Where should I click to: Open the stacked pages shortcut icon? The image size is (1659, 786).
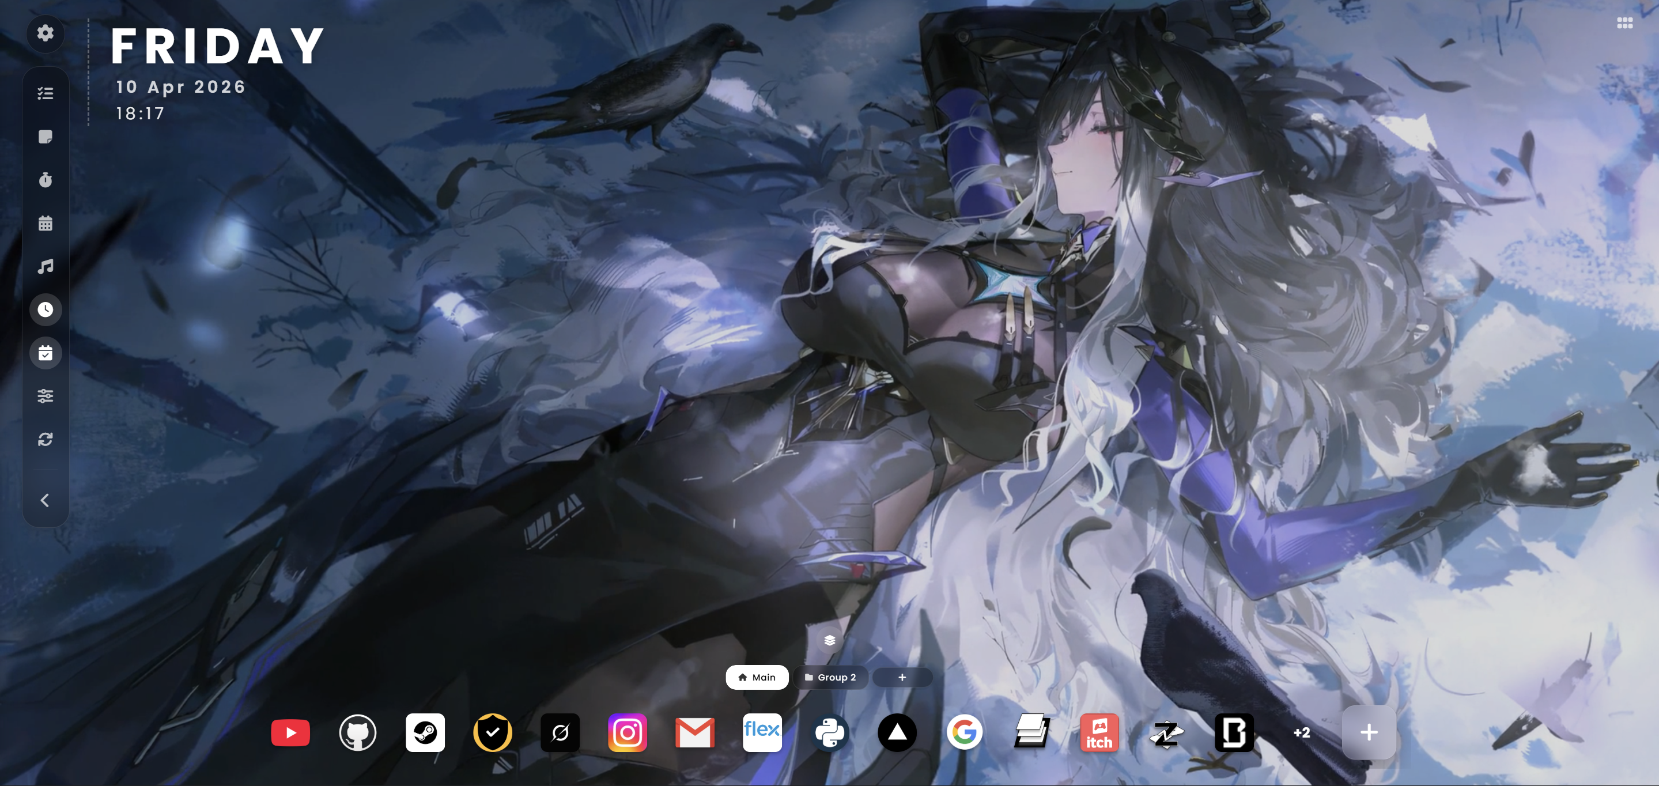coord(1031,732)
